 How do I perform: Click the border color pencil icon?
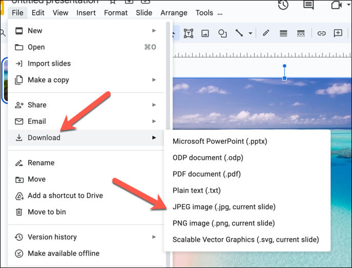click(x=266, y=33)
